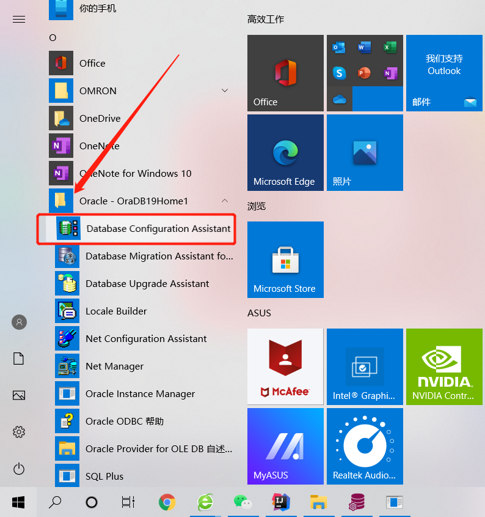Open the OneNote app icon
The width and height of the screenshot is (485, 517).
pos(61,146)
